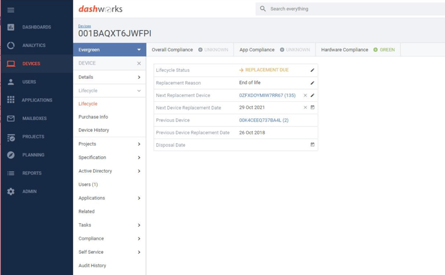
Task: Click the Search everything field
Action: click(350, 9)
